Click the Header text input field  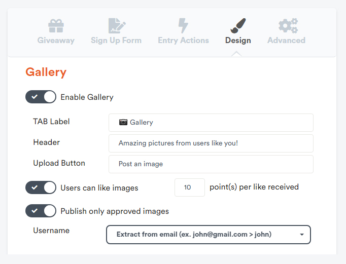click(x=211, y=143)
